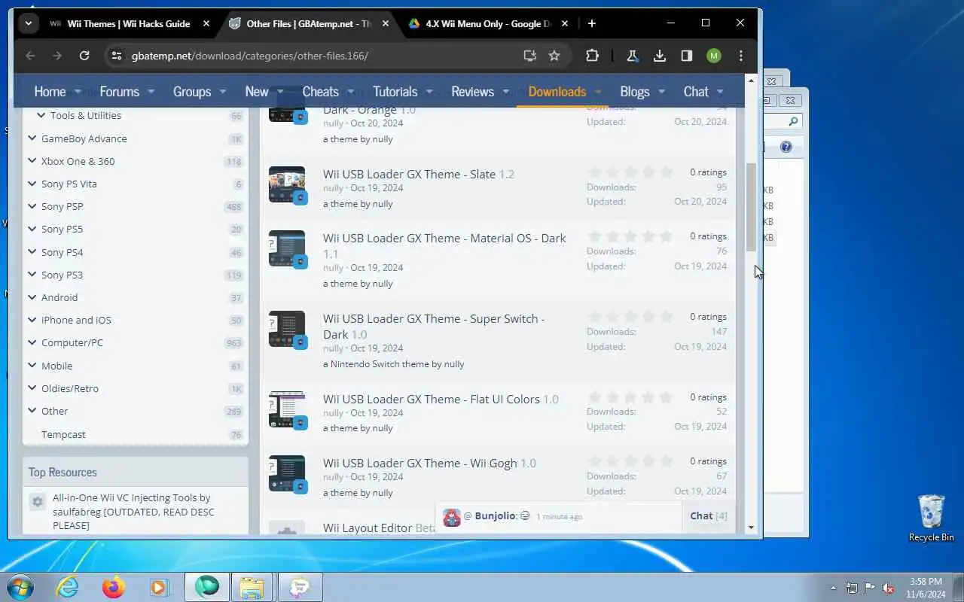Reload the page with the refresh icon

pos(84,56)
